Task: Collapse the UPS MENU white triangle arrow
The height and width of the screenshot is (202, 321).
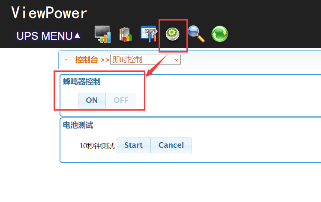Action: (77, 36)
